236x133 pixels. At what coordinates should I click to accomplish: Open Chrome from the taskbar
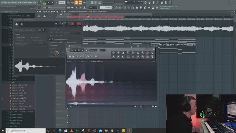[x=112, y=130]
